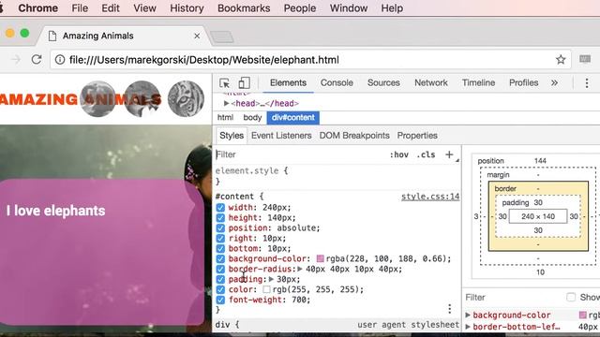Click the extension icon right of address bar
Viewport: 600px width, 337px height.
[x=585, y=59]
